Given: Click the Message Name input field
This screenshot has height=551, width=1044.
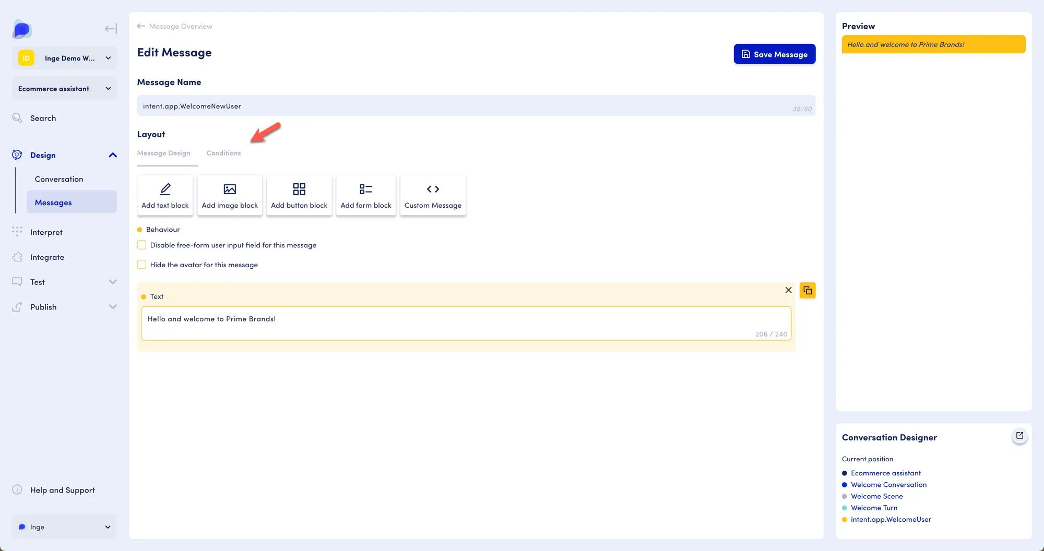Looking at the screenshot, I should point(476,106).
